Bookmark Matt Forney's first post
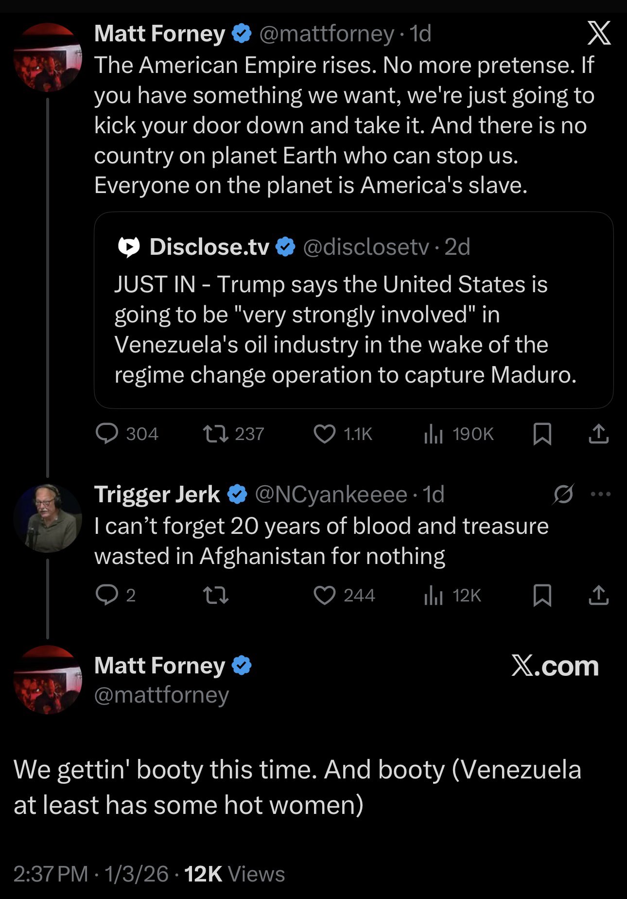Image resolution: width=627 pixels, height=899 pixels. tap(542, 434)
